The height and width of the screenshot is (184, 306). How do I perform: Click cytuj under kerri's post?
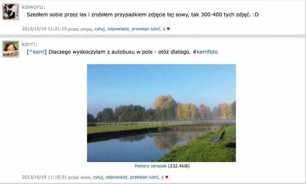coord(98,177)
